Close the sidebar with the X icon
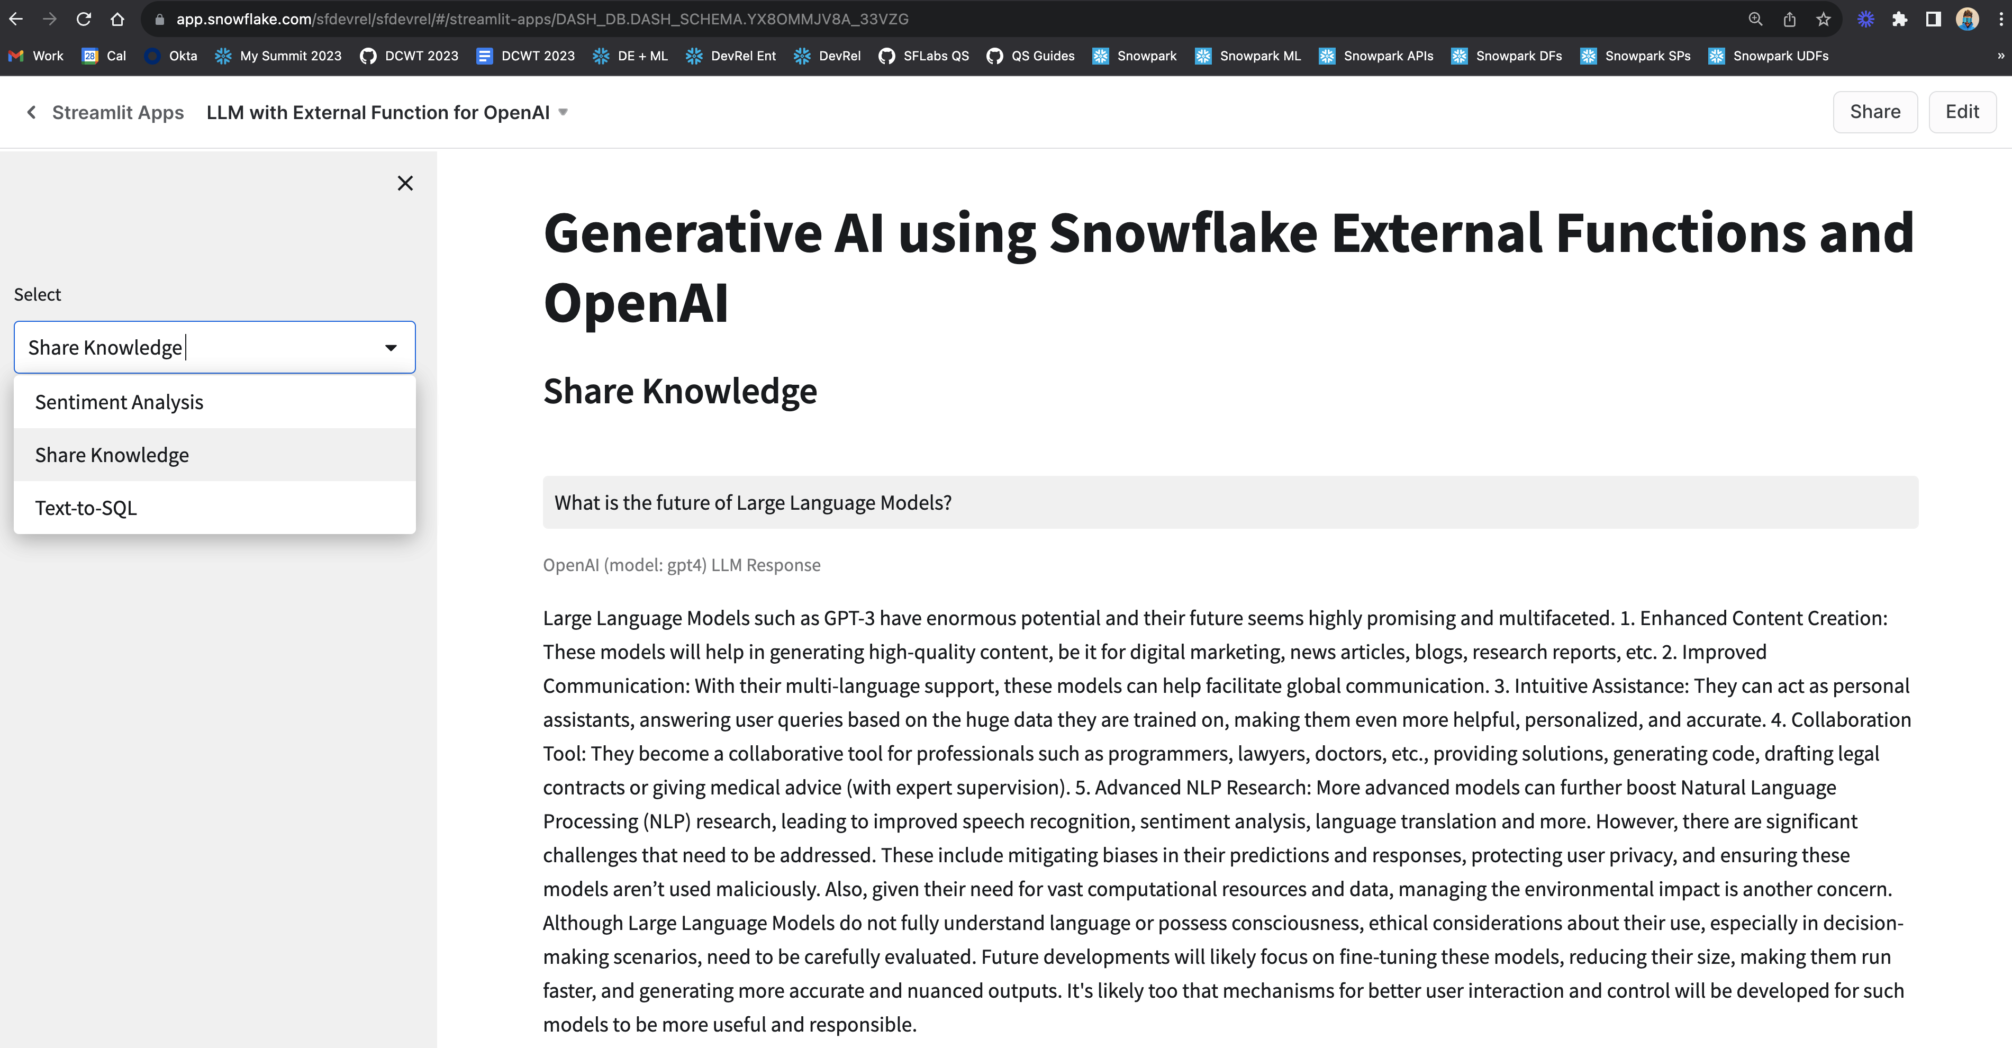 [x=405, y=183]
